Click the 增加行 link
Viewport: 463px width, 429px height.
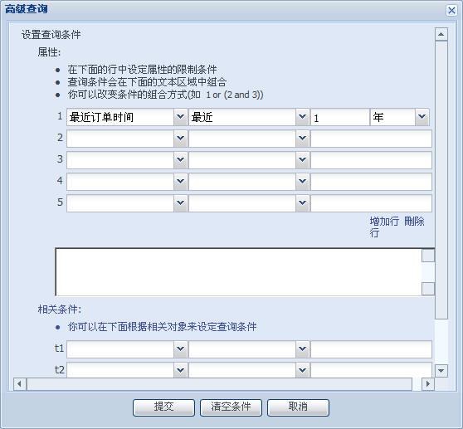tap(384, 222)
